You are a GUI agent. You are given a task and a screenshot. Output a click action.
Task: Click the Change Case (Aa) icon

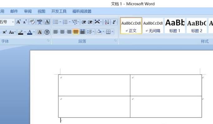click(12, 32)
